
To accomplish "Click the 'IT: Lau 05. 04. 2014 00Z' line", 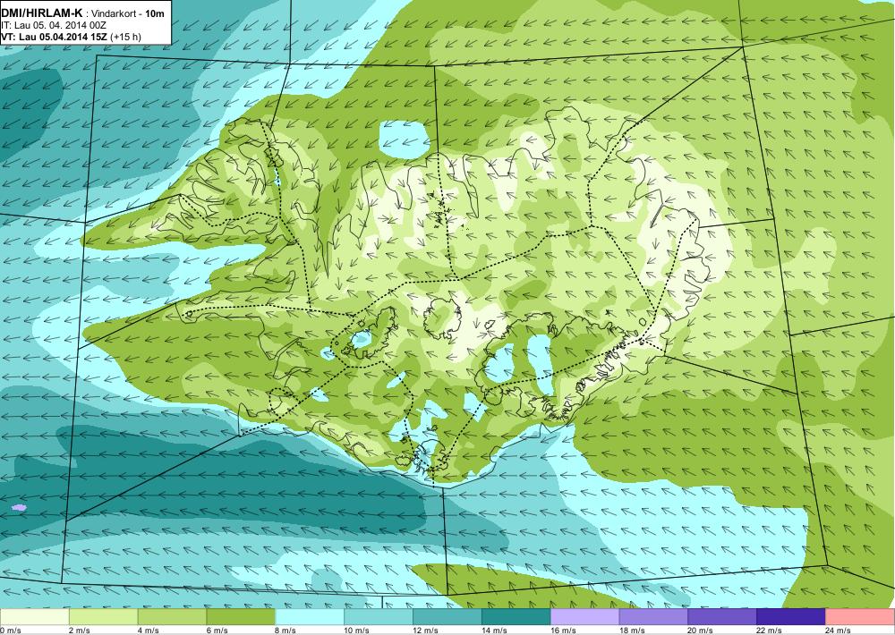I will tap(54, 26).
